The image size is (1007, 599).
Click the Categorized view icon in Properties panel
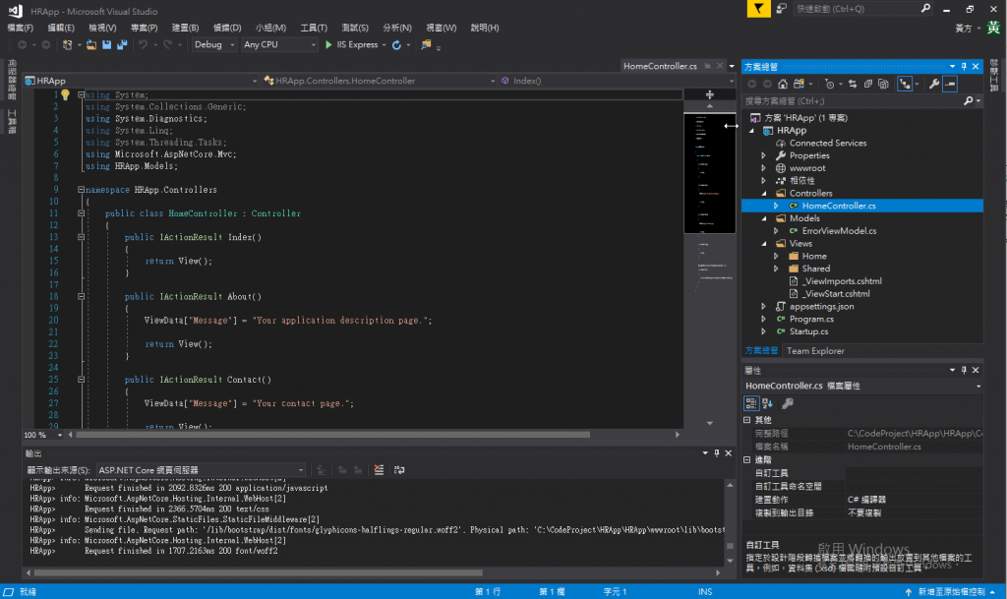click(x=750, y=403)
